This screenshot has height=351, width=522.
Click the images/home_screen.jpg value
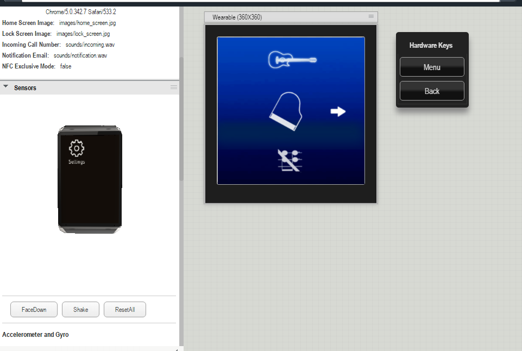coord(87,23)
